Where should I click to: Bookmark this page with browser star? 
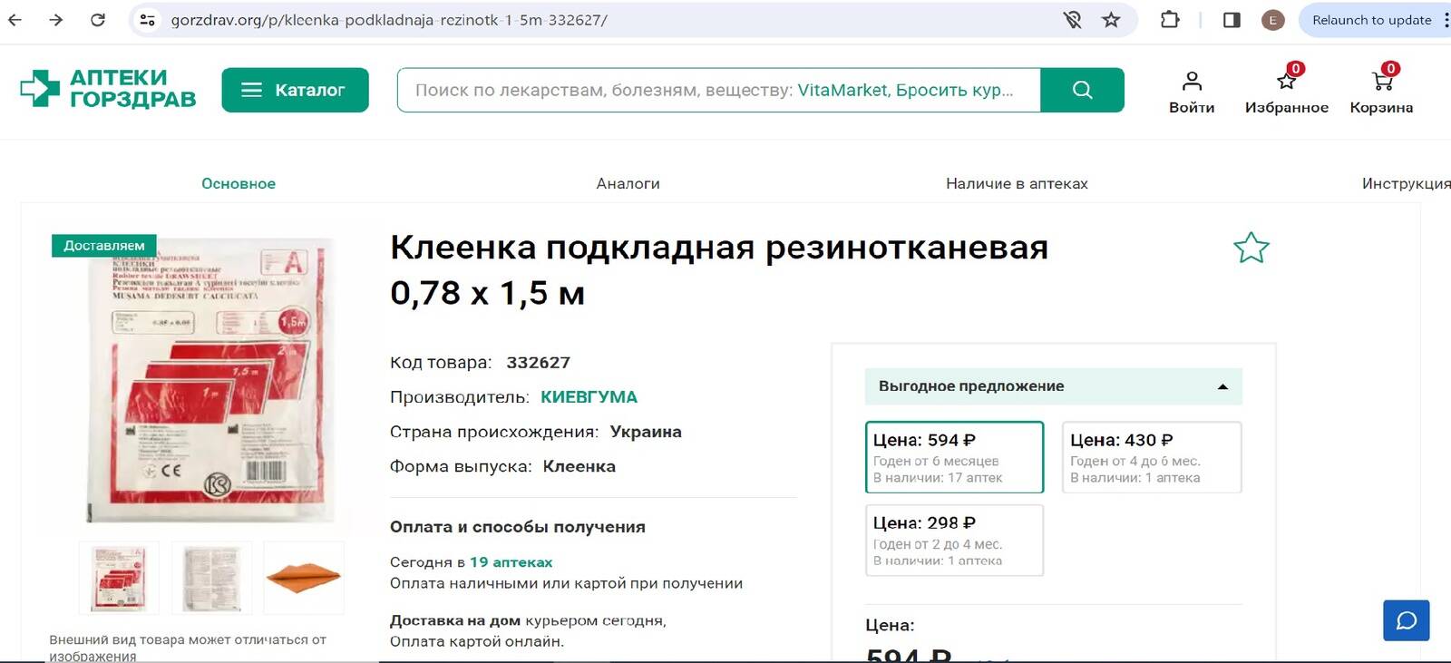tap(1111, 20)
